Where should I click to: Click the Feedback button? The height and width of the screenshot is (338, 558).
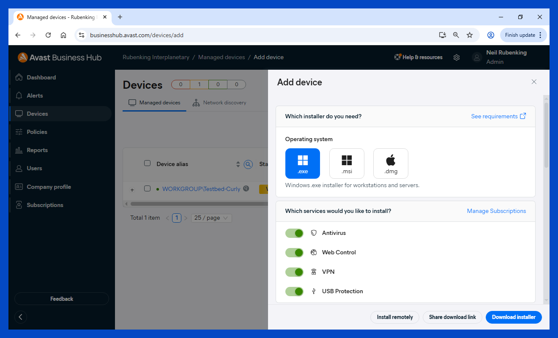coord(62,299)
